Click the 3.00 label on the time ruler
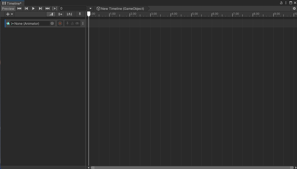This screenshot has height=169, width=297. coord(154,14)
